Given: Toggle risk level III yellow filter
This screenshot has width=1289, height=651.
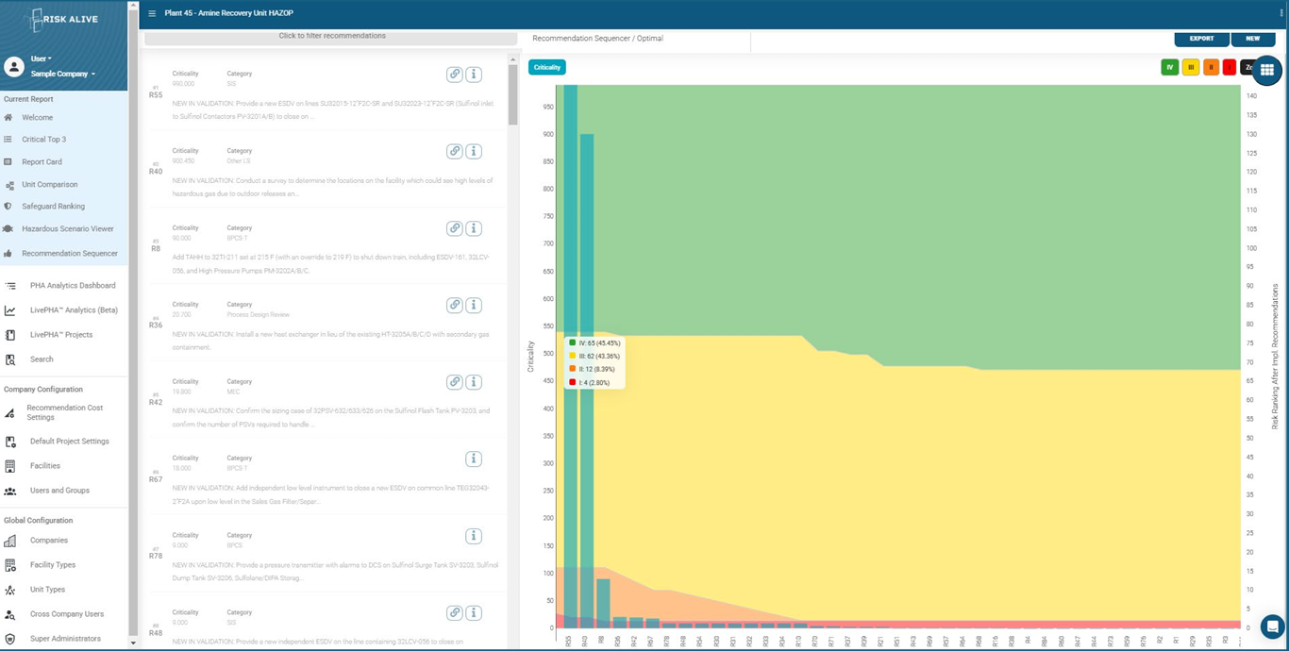Looking at the screenshot, I should coord(1190,67).
